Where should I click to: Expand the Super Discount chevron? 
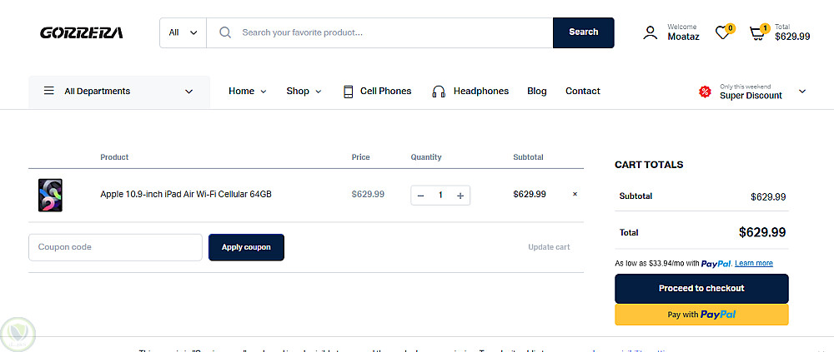pos(802,92)
